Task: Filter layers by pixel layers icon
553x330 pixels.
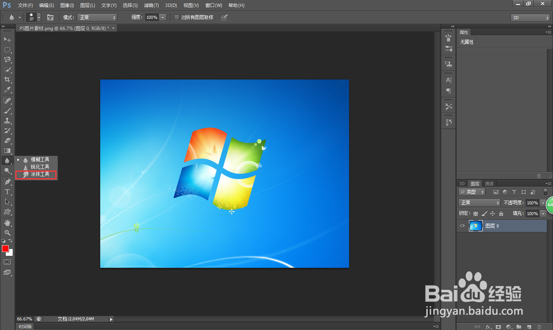Action: pos(496,192)
